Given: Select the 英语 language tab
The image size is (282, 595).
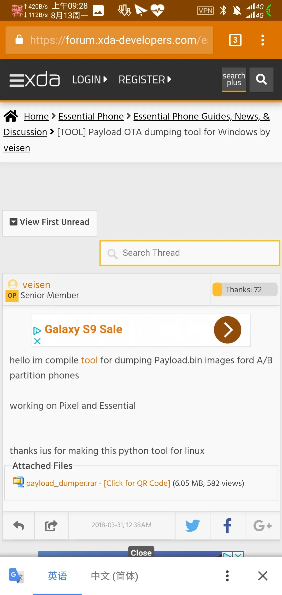Looking at the screenshot, I should click(57, 576).
